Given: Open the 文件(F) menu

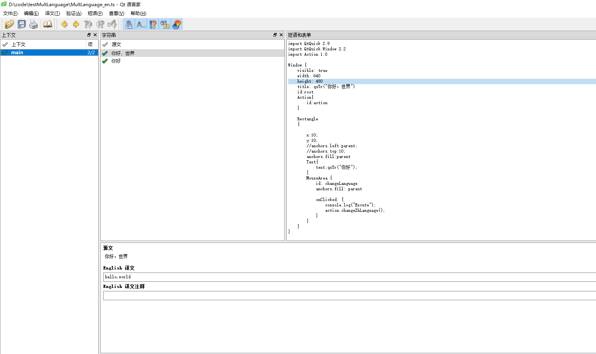Looking at the screenshot, I should (x=10, y=13).
